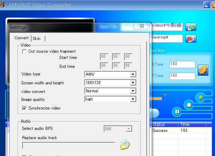The width and height of the screenshot is (215, 156).
Task: Click the E.Time value field
Action: click(x=182, y=64)
